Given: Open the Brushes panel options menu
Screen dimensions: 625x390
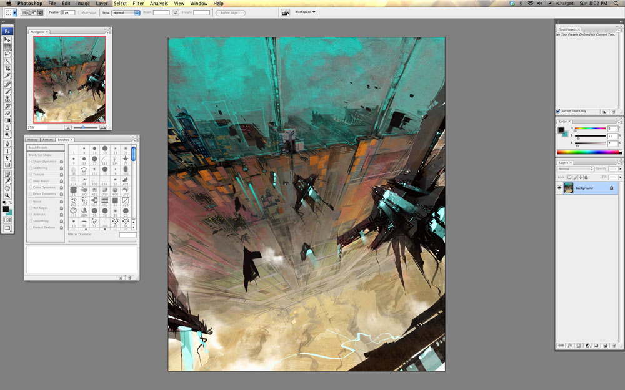Looking at the screenshot, I should [x=136, y=140].
